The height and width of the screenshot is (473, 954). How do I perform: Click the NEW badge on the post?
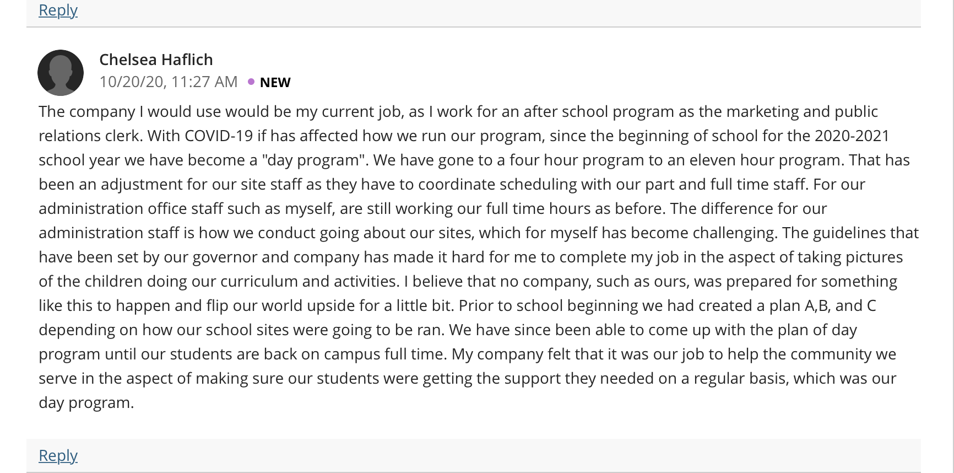[x=275, y=82]
